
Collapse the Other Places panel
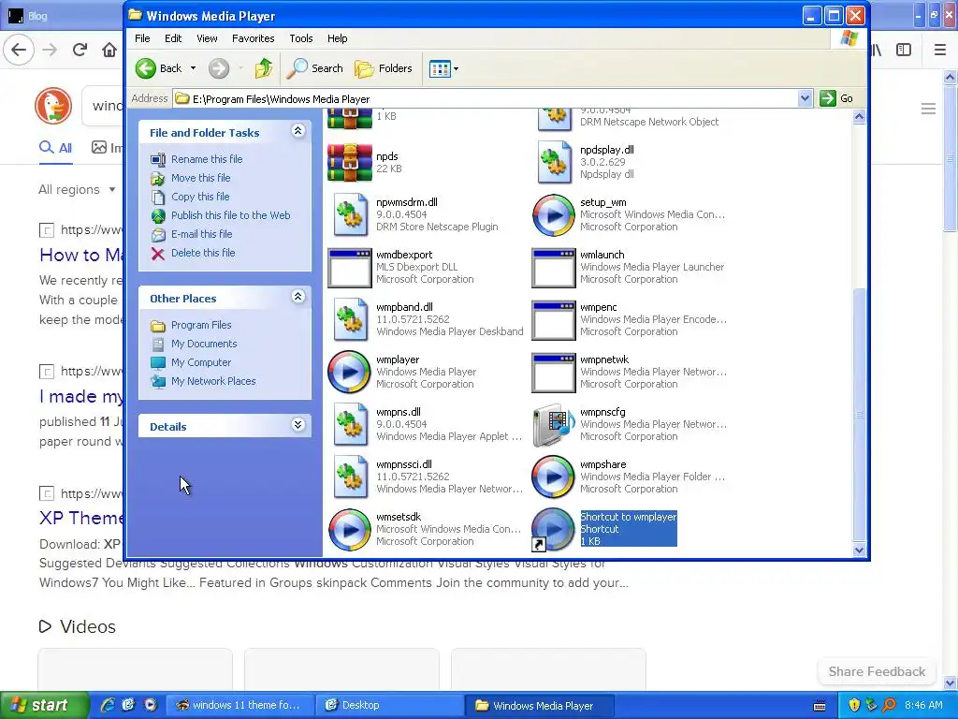point(298,297)
